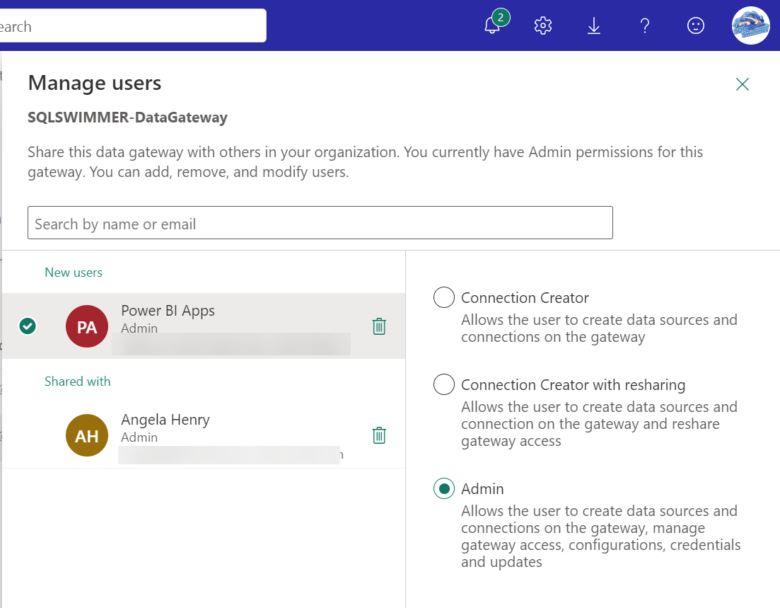Click the download arrow icon
The height and width of the screenshot is (608, 780).
point(594,26)
